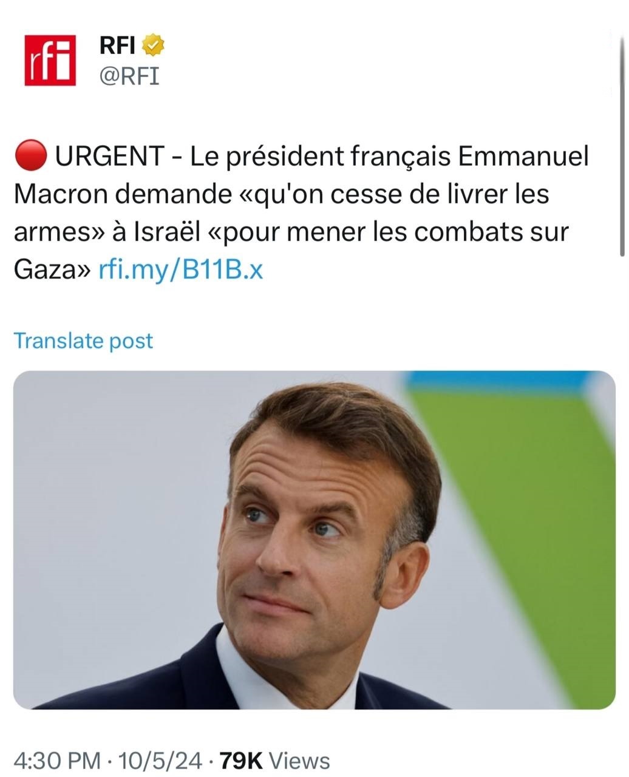This screenshot has width=629, height=777.
Task: Click the name Emmanuel in the post text
Action: (523, 157)
